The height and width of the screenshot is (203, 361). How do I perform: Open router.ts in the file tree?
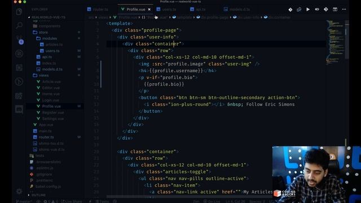coord(43,137)
